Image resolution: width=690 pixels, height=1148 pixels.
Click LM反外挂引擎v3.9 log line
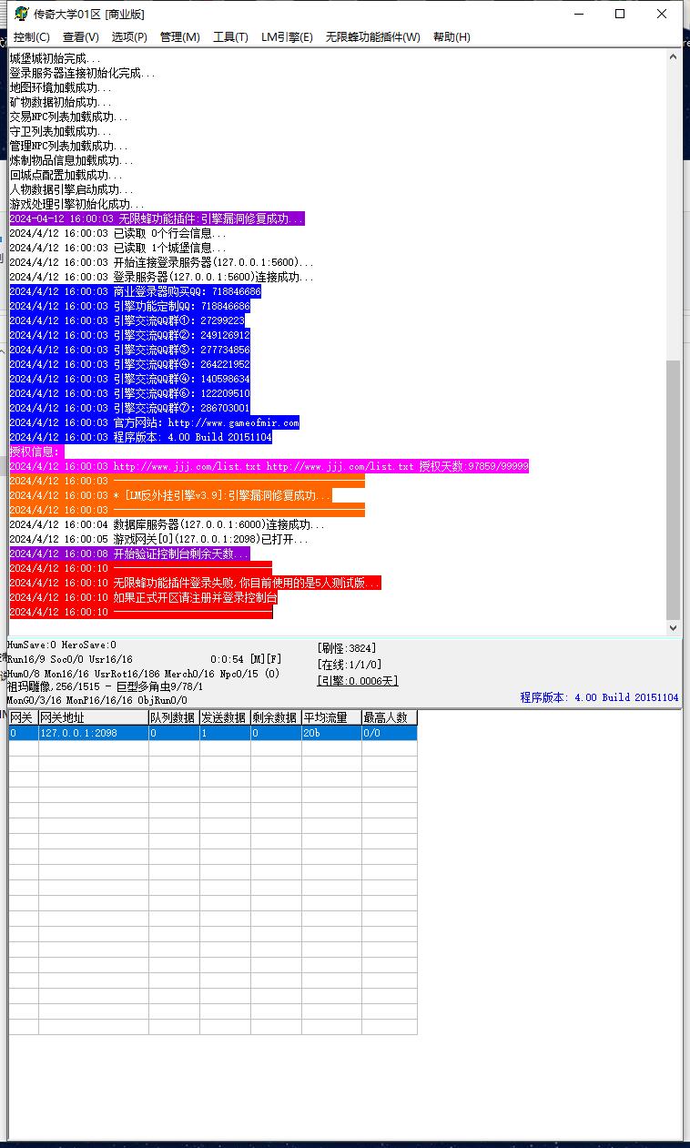click(171, 495)
